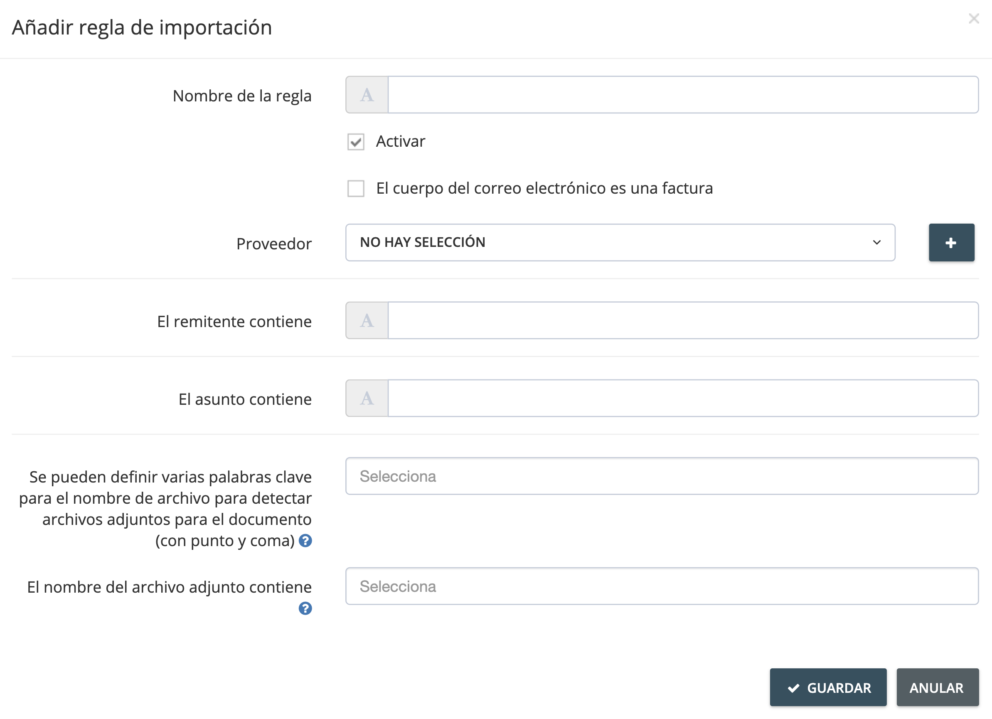Screen dimensions: 992x719
Task: Click the A icon beside El asunto contiene
Action: click(367, 399)
